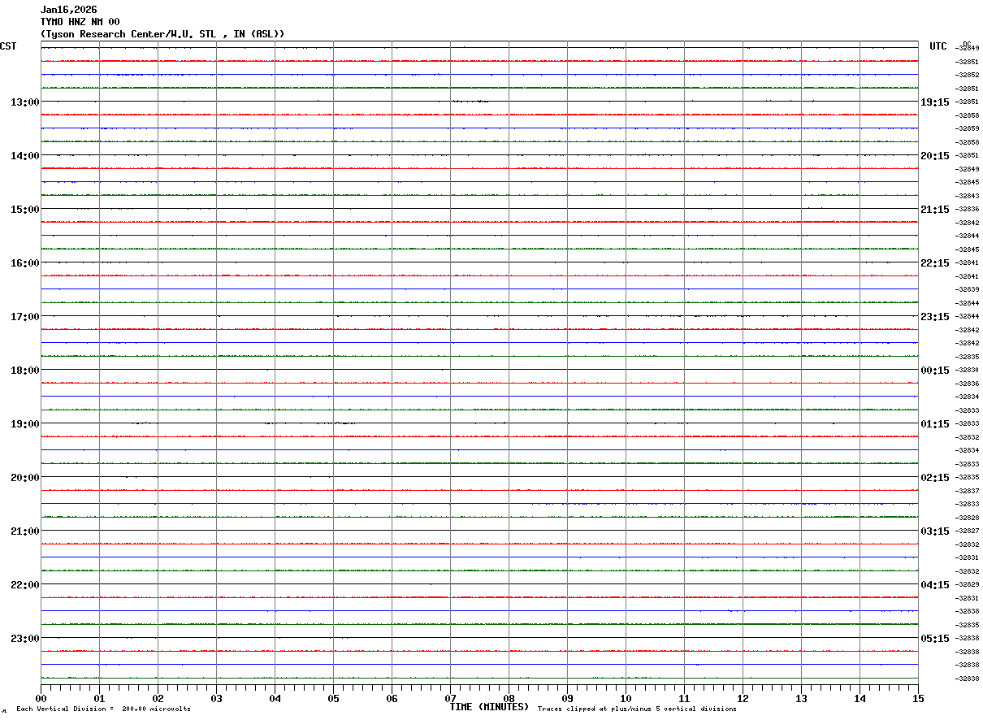Select the 18:00 CST hour label
Viewport: 983px width, 720px height.
24,371
